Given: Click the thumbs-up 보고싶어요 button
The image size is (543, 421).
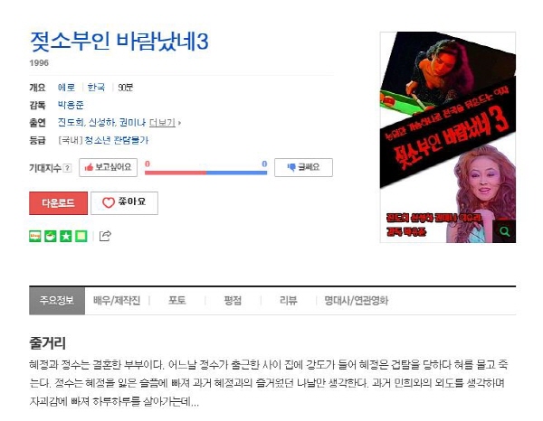Looking at the screenshot, I should pos(108,167).
